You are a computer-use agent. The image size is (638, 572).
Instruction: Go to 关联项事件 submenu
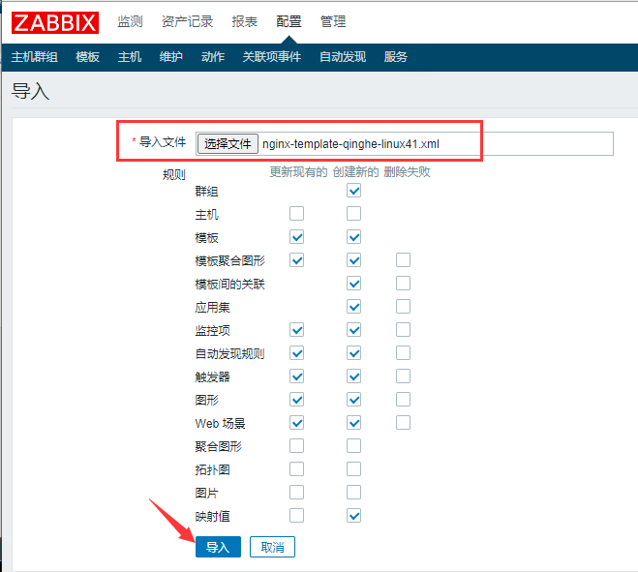pyautogui.click(x=272, y=57)
